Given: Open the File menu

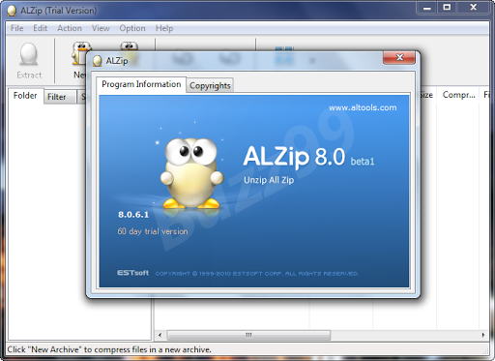Looking at the screenshot, I should (x=16, y=28).
